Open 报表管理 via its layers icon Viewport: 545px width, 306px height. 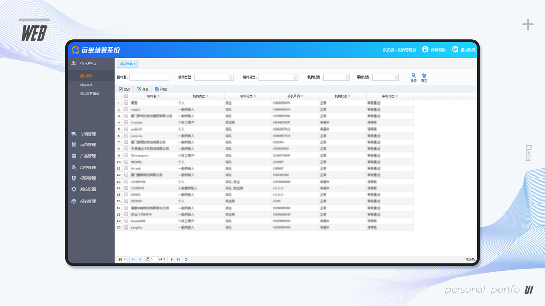[x=74, y=201]
